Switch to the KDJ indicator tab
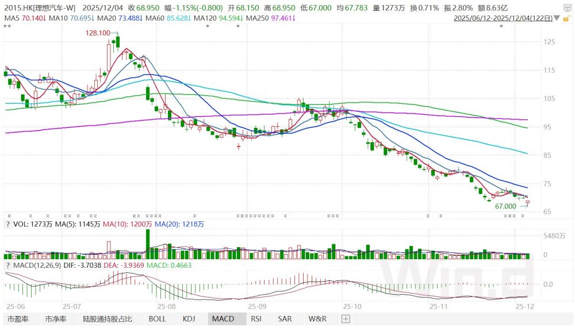The height and width of the screenshot is (328, 575). pos(189,319)
